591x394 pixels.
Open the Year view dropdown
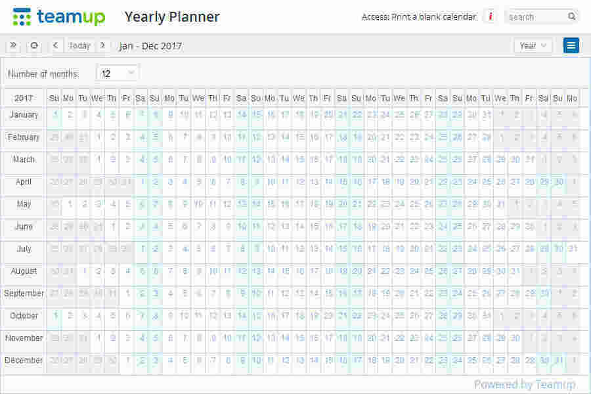pyautogui.click(x=533, y=46)
